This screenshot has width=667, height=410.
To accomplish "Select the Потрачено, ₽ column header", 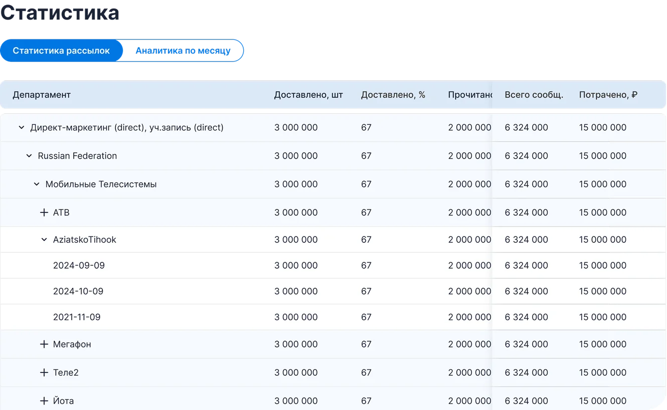I will click(x=608, y=95).
